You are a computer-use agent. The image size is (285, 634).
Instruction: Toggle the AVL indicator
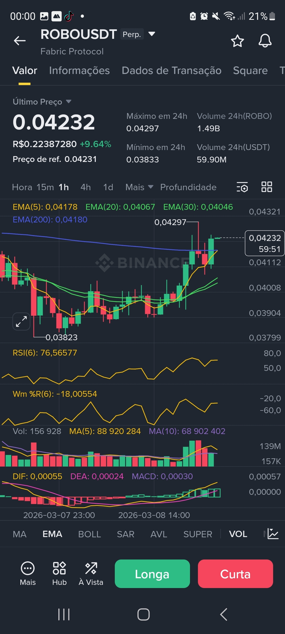[x=159, y=534]
